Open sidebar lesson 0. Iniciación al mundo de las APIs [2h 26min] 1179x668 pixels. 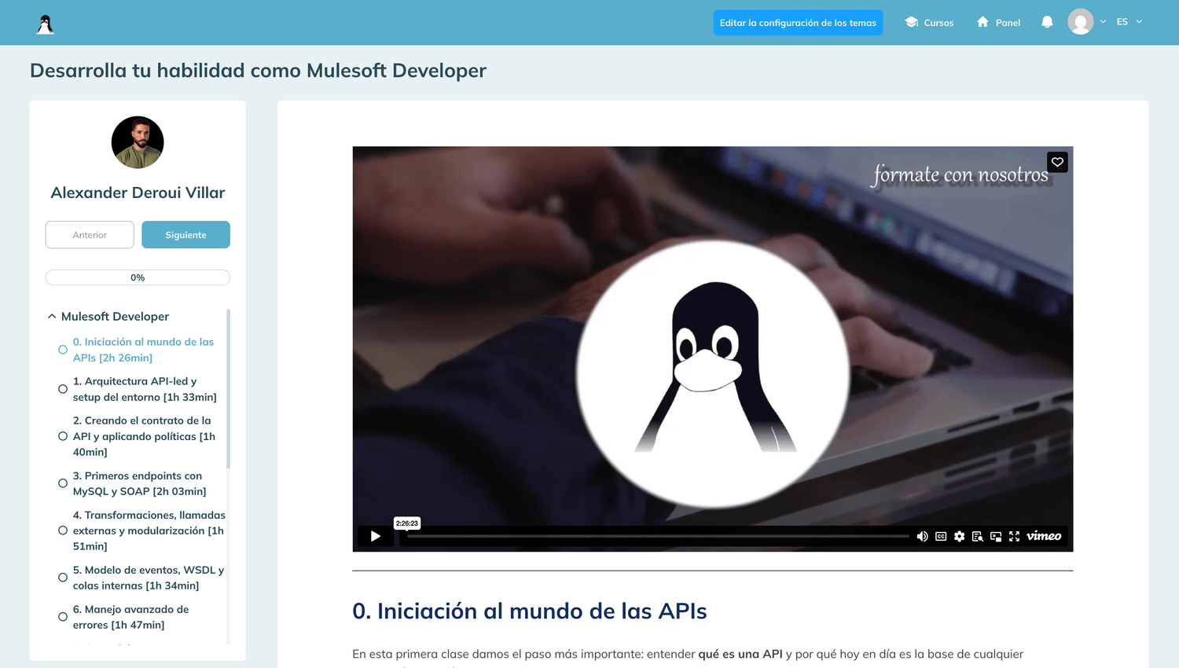(x=143, y=350)
